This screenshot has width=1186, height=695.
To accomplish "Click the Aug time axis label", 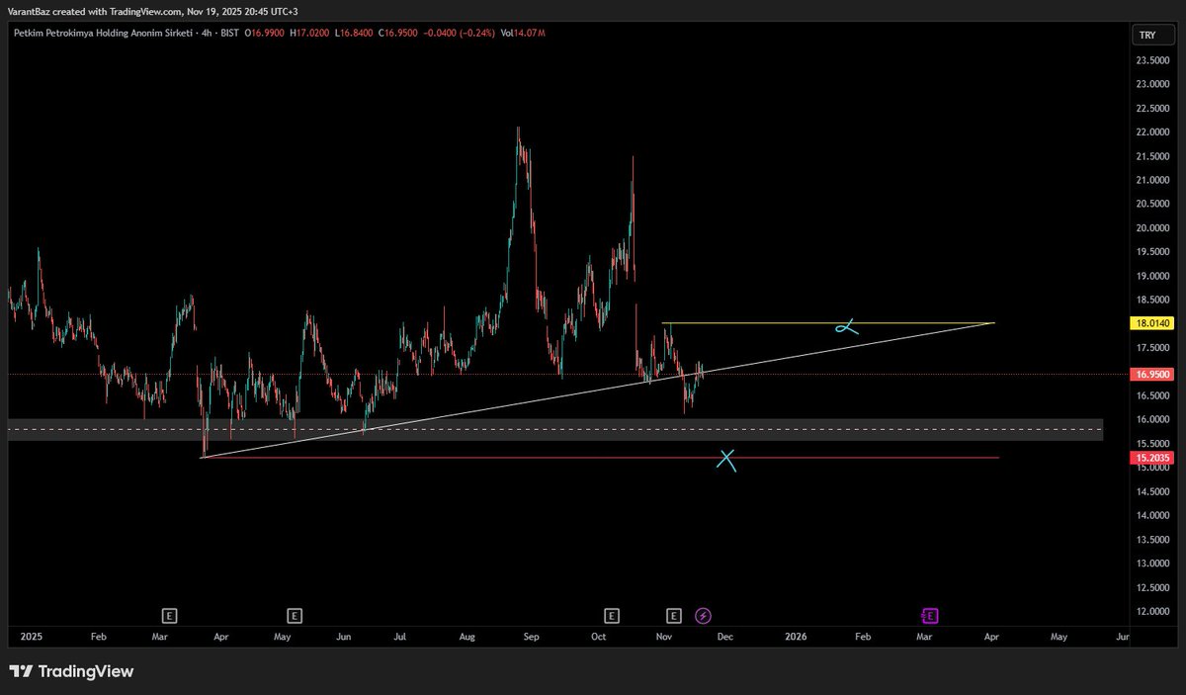I will tap(467, 639).
